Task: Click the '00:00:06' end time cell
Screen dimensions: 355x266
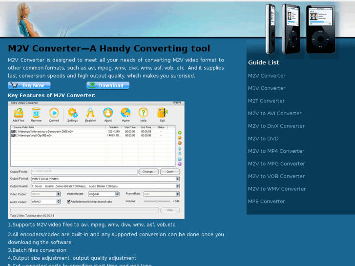Action: (146, 135)
